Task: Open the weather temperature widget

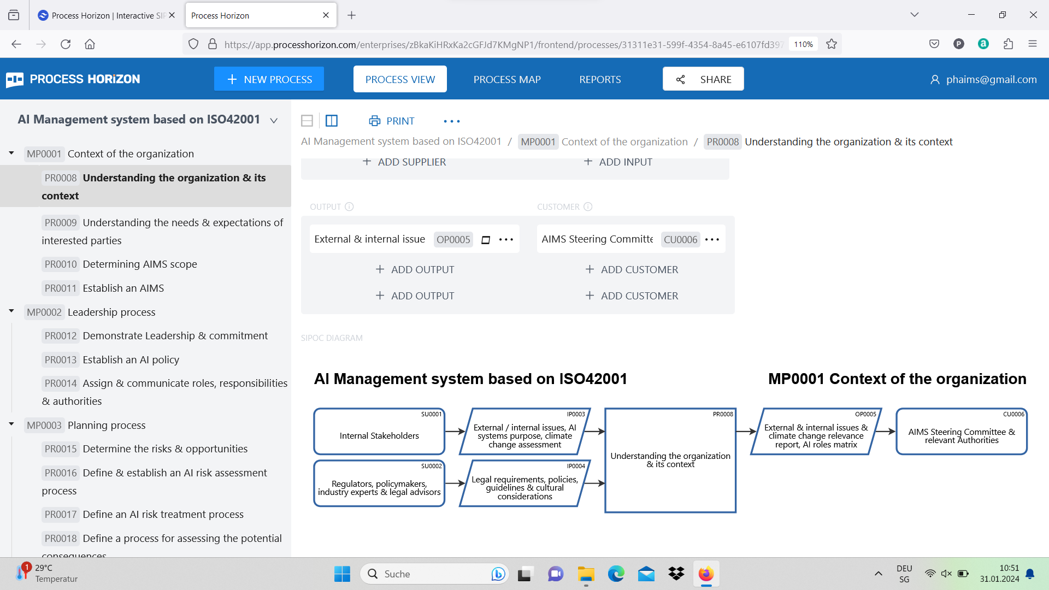Action: [x=47, y=574]
